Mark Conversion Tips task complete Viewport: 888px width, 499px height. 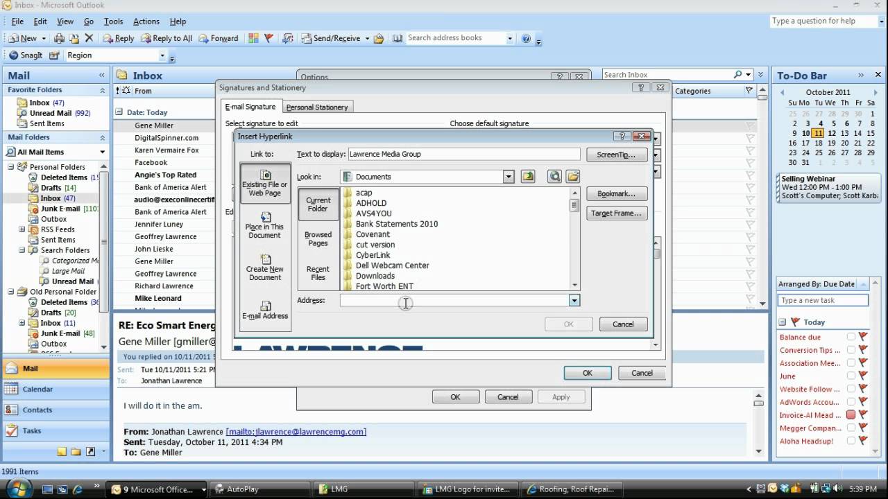tap(851, 350)
